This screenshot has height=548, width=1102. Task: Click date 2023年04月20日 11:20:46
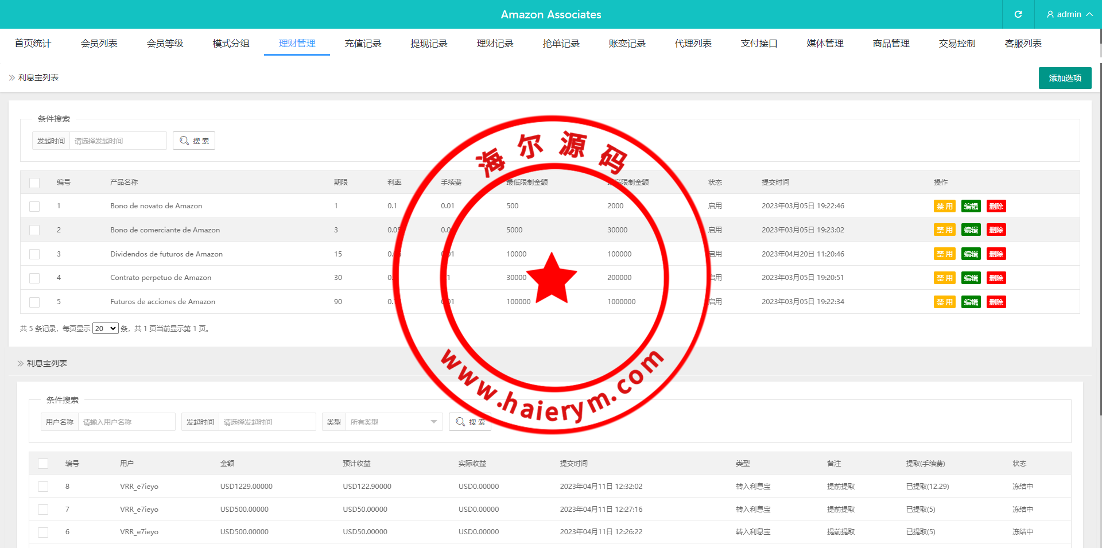(803, 254)
